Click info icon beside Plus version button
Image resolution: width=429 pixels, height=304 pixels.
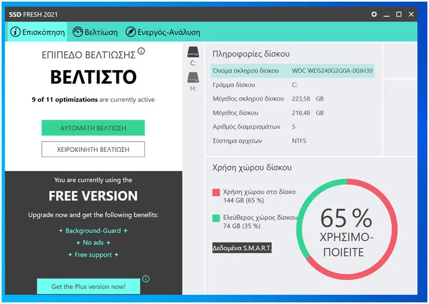(146, 279)
